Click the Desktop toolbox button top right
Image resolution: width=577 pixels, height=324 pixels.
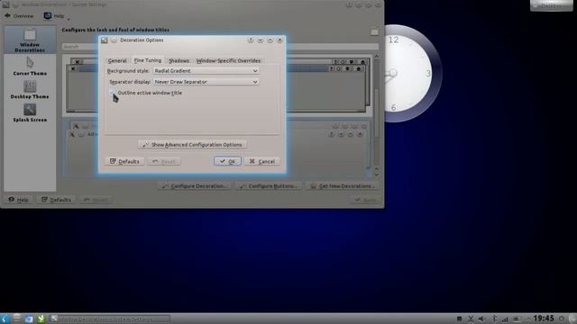551,5
